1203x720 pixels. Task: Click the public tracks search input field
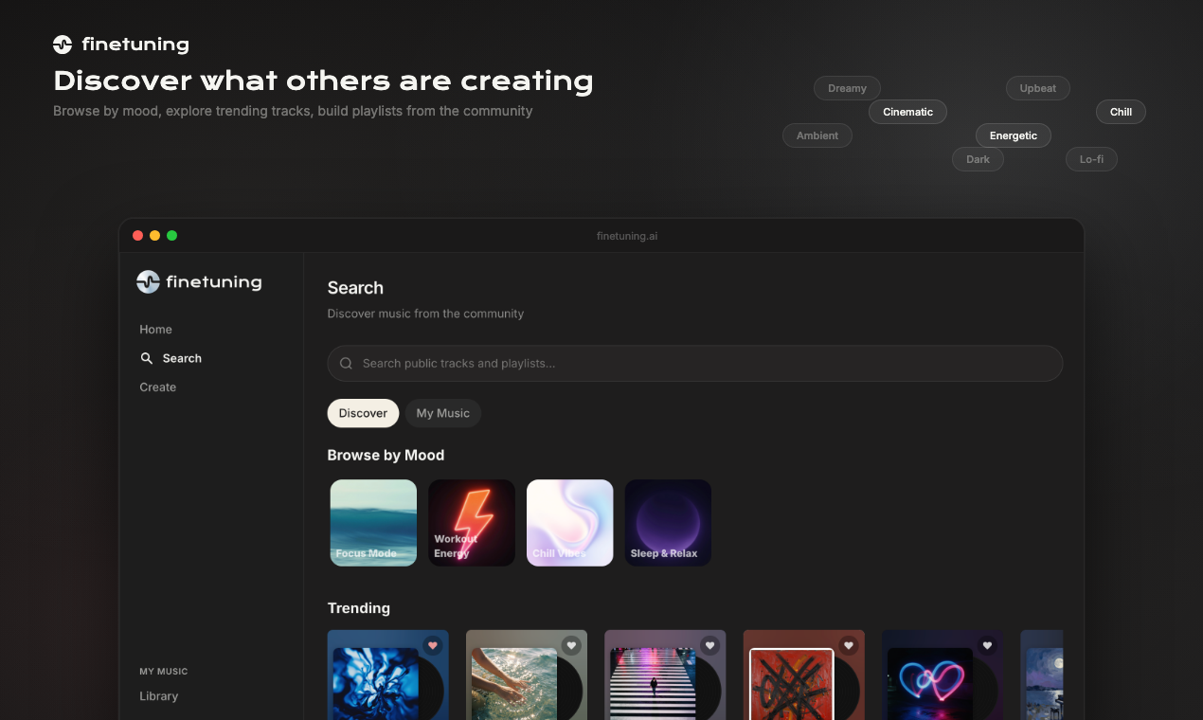[694, 363]
